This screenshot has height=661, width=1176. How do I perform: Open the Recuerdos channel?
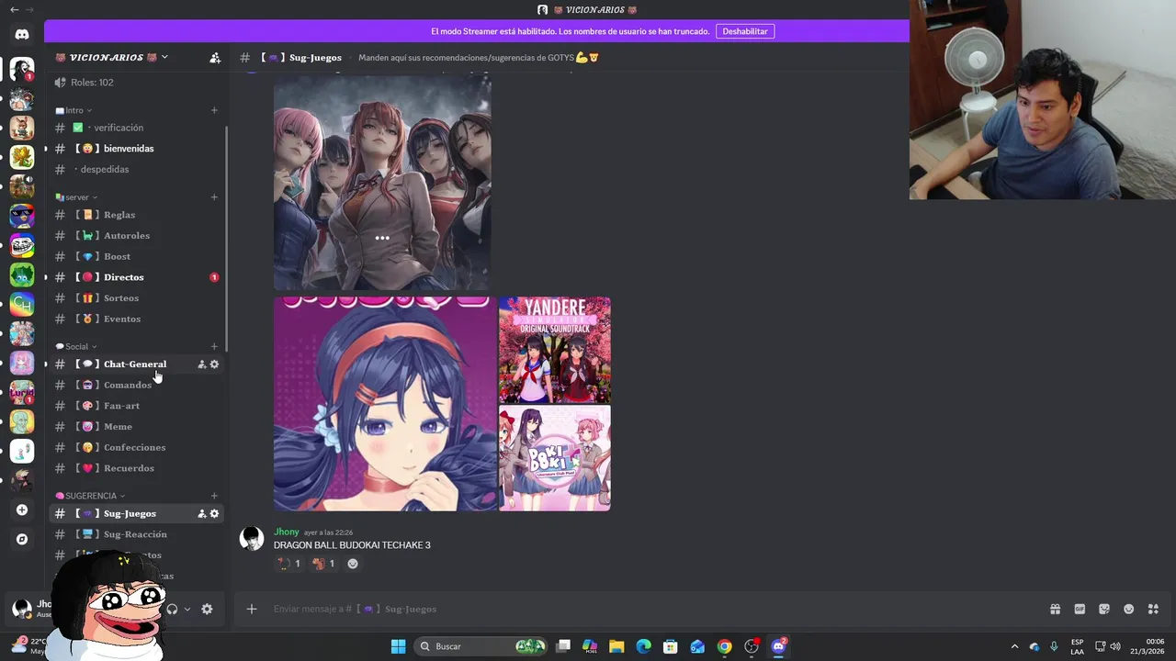136,468
